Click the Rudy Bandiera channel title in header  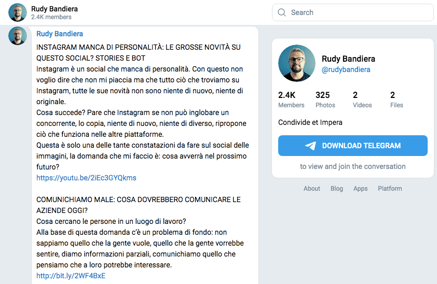point(54,9)
